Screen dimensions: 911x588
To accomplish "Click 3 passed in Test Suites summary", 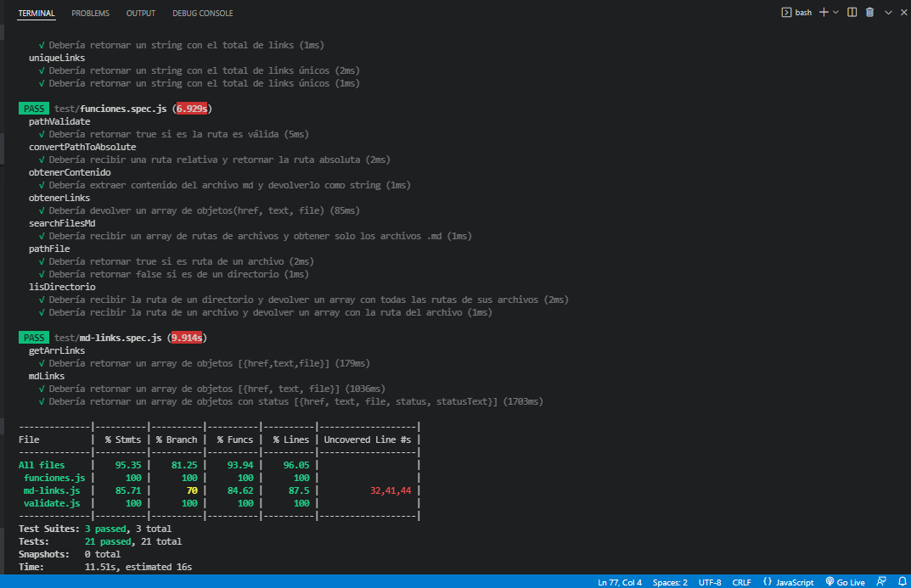I will [x=105, y=529].
